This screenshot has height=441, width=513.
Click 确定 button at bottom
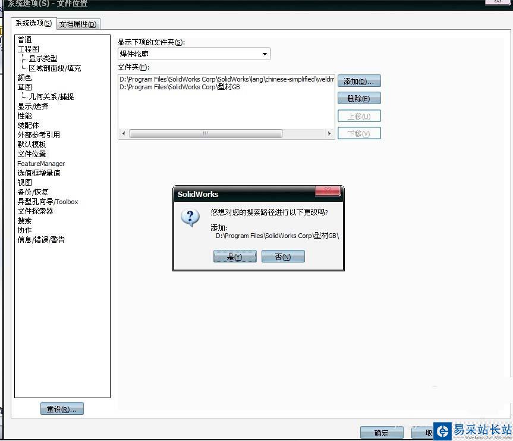point(382,433)
